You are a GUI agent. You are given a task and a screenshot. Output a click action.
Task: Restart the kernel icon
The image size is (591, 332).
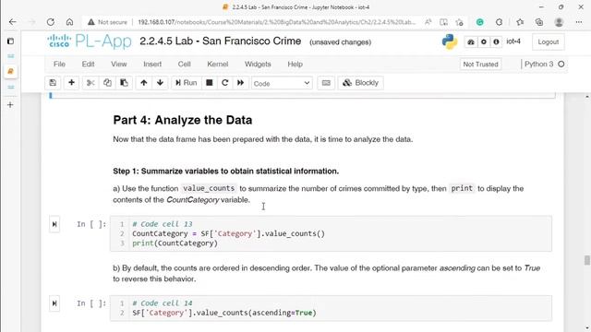click(x=225, y=83)
